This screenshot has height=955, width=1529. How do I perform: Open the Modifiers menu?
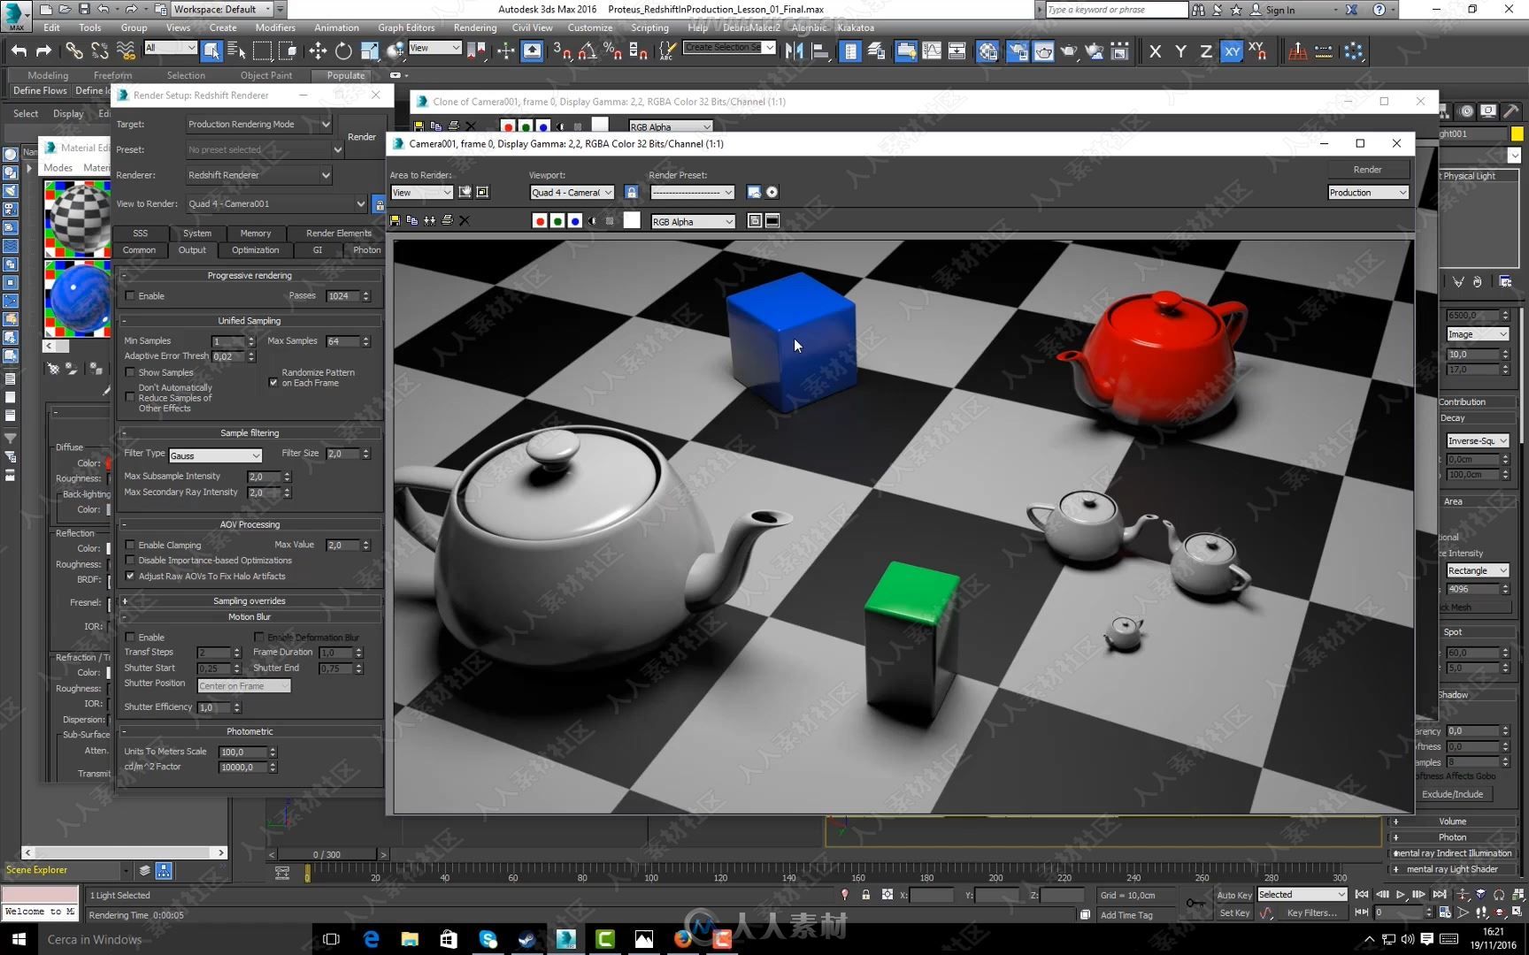275,27
